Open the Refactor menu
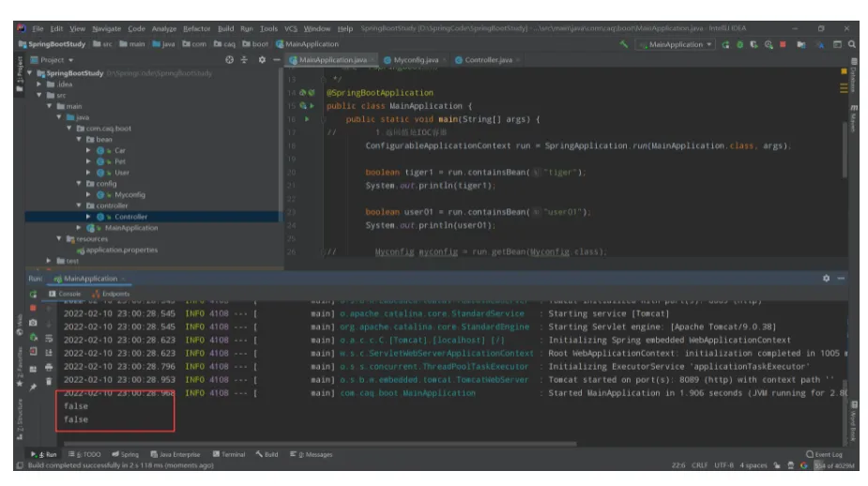The width and height of the screenshot is (868, 486). [197, 29]
